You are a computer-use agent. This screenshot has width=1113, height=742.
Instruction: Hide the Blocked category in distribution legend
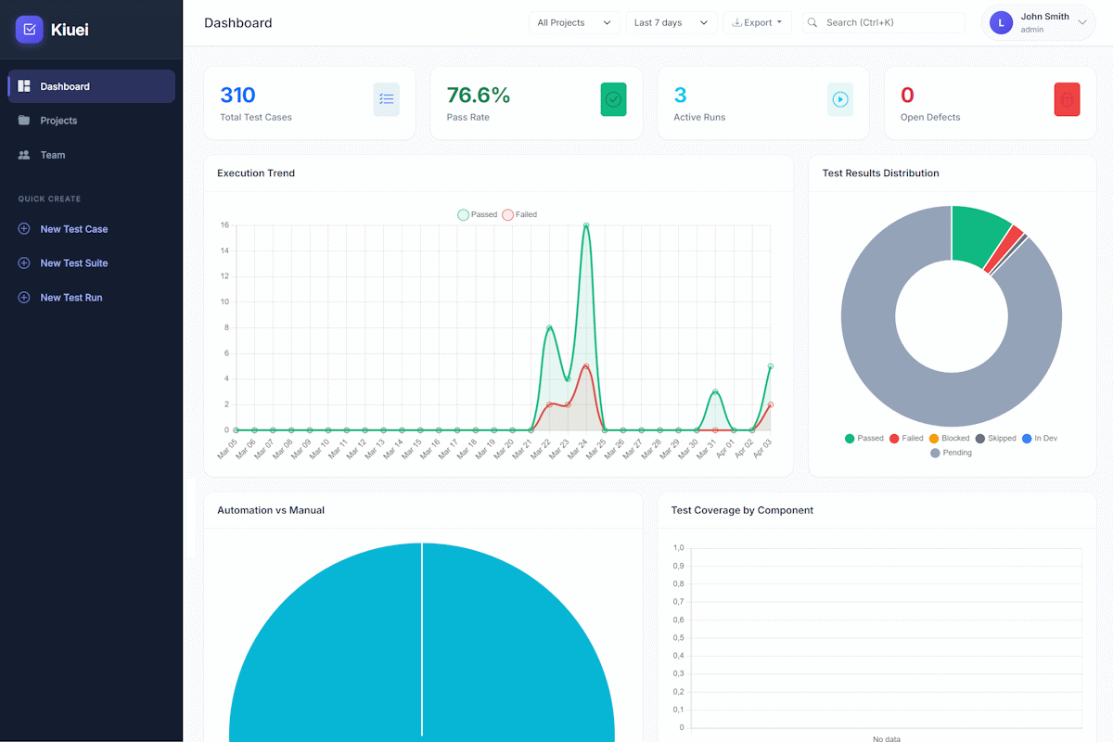pyautogui.click(x=949, y=438)
